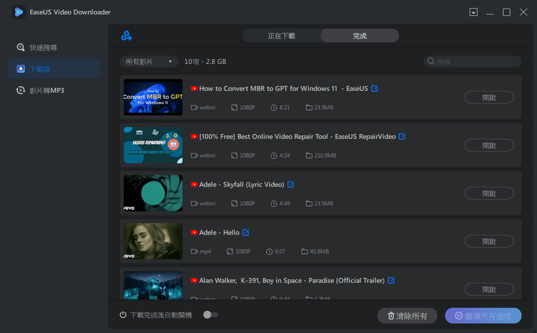537x333 pixels.
Task: Click YouTube icon of Convert MBR to GPT
Action: (194, 89)
